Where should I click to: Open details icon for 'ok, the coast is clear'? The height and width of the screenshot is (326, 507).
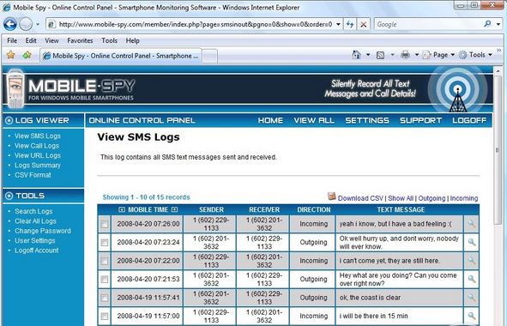click(472, 298)
